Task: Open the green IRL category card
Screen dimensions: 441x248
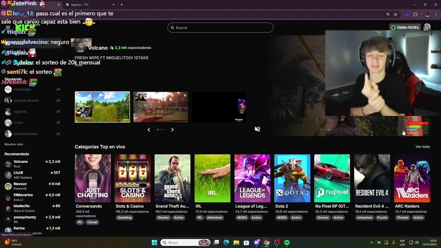Action: point(212,178)
